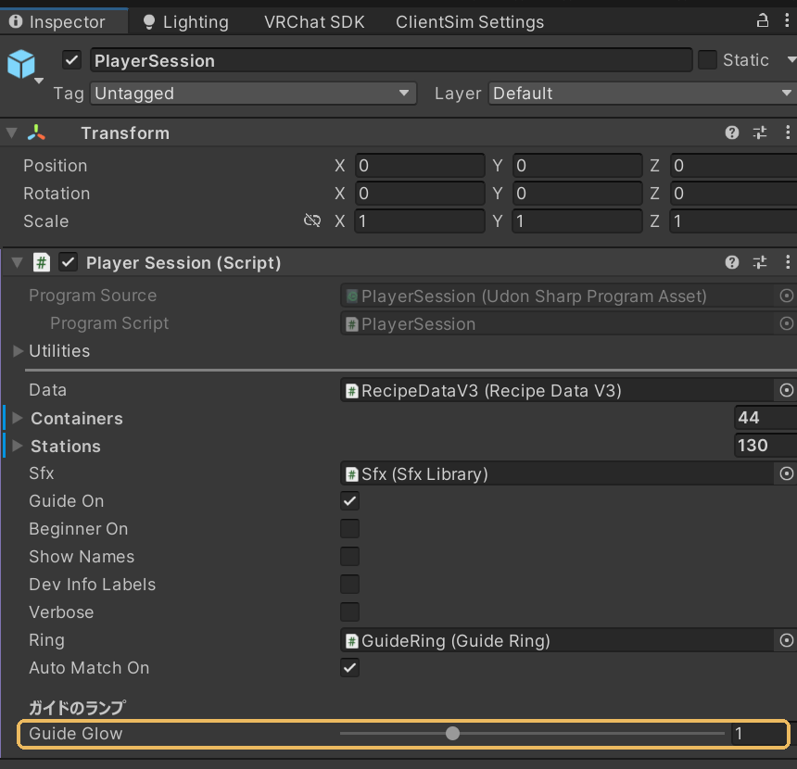Image resolution: width=797 pixels, height=769 pixels.
Task: Open Transform preset sliders icon
Action: 760,132
